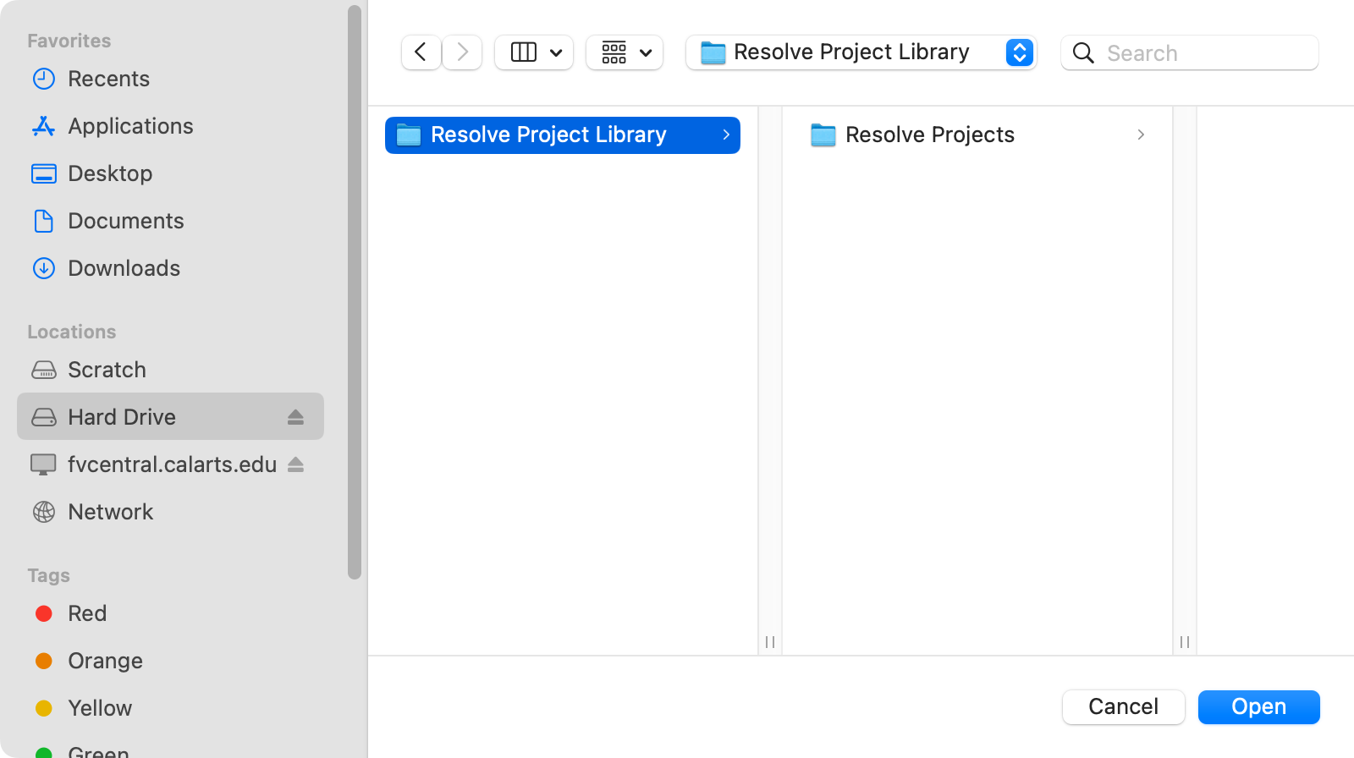Open the Resolve Project Library path popup
The width and height of the screenshot is (1354, 758).
click(x=861, y=52)
